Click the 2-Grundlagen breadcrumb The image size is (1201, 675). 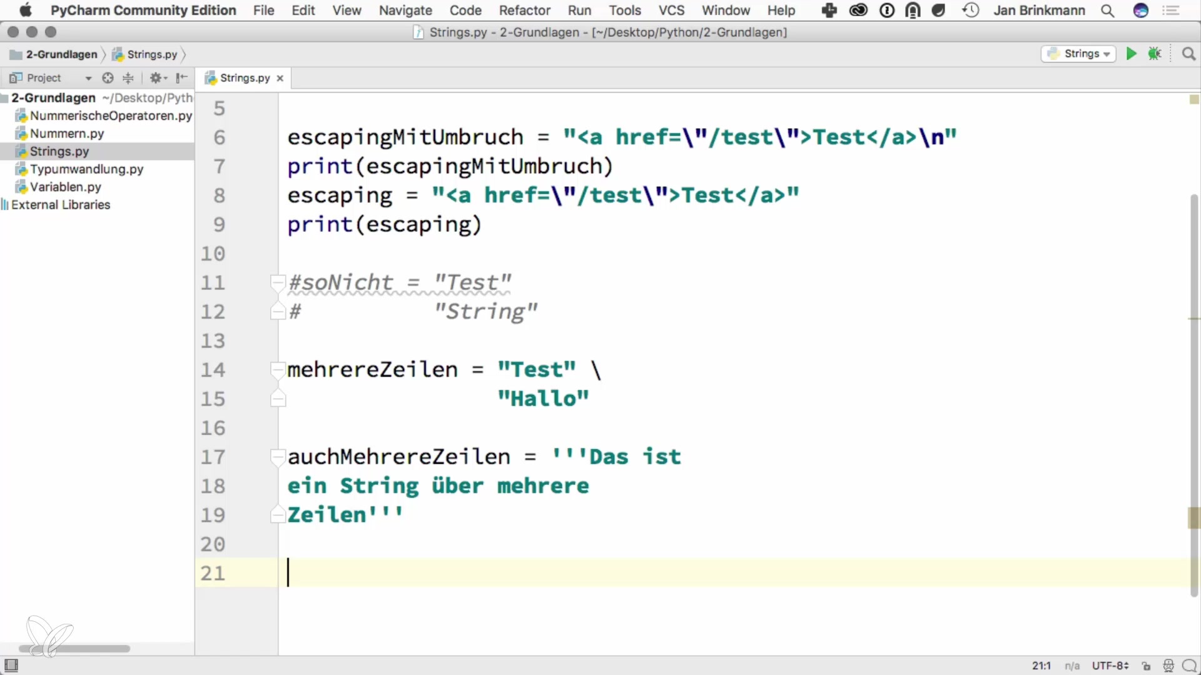tap(61, 54)
